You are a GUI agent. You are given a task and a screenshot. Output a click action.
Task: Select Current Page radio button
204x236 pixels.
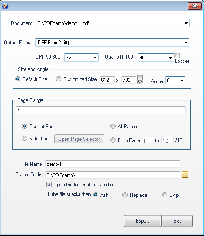(x=25, y=126)
